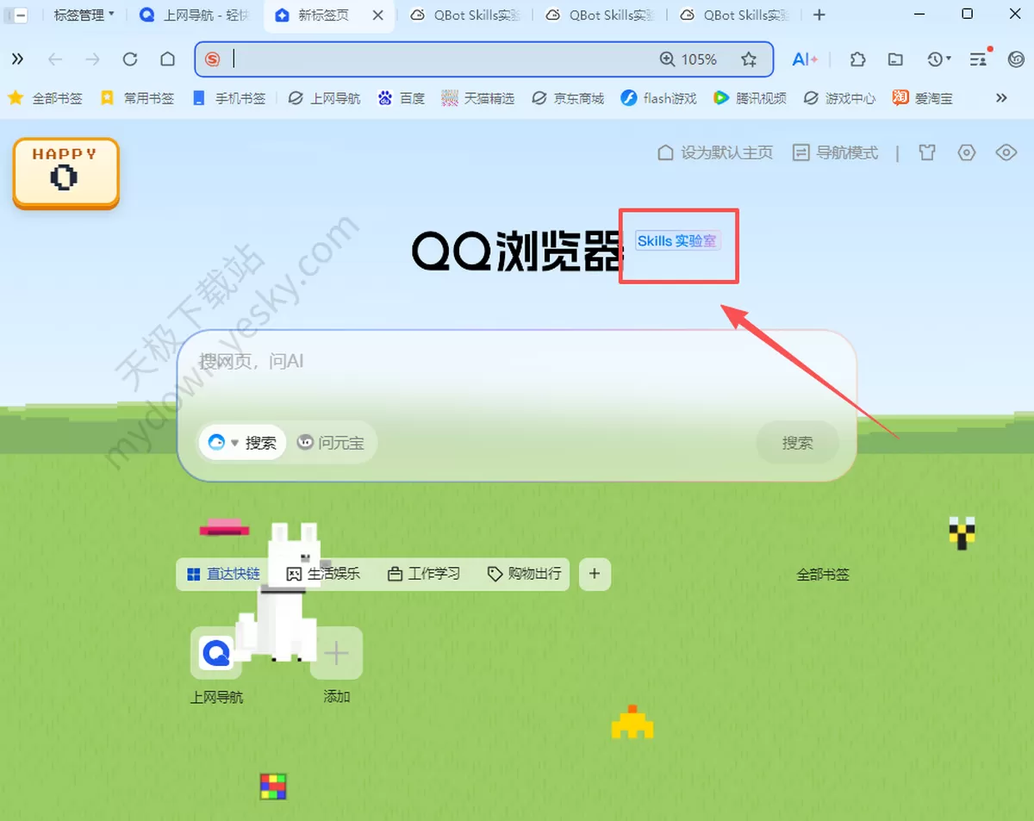The width and height of the screenshot is (1034, 821).
Task: Open the 京东商城 bookmark
Action: (568, 98)
